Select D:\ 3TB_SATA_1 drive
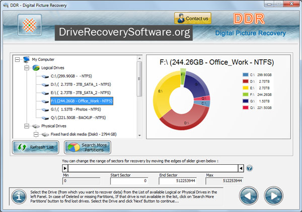This screenshot has height=212, width=302. 81,84
